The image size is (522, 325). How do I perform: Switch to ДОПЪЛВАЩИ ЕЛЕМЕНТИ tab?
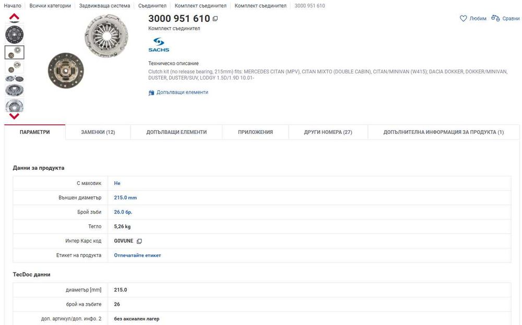(176, 132)
